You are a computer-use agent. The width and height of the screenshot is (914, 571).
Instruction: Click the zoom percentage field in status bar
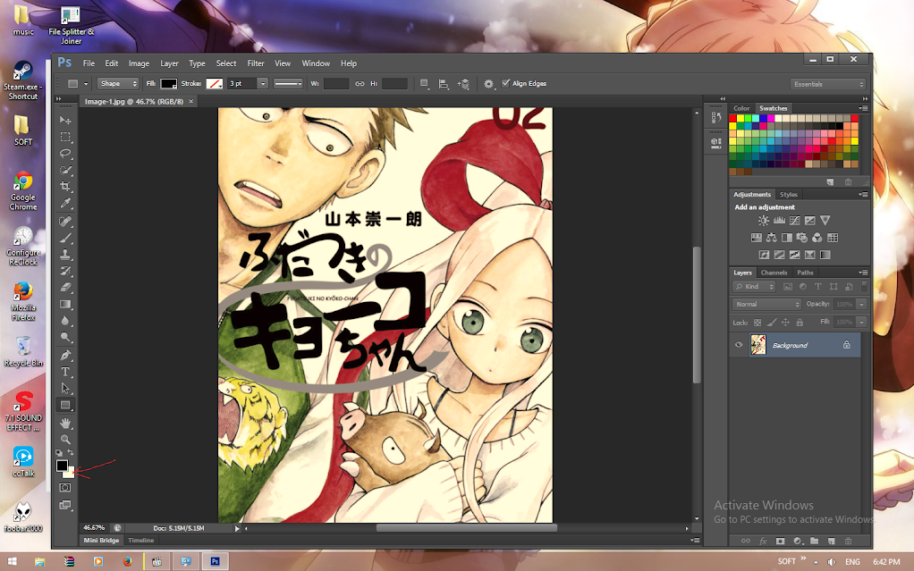(94, 528)
